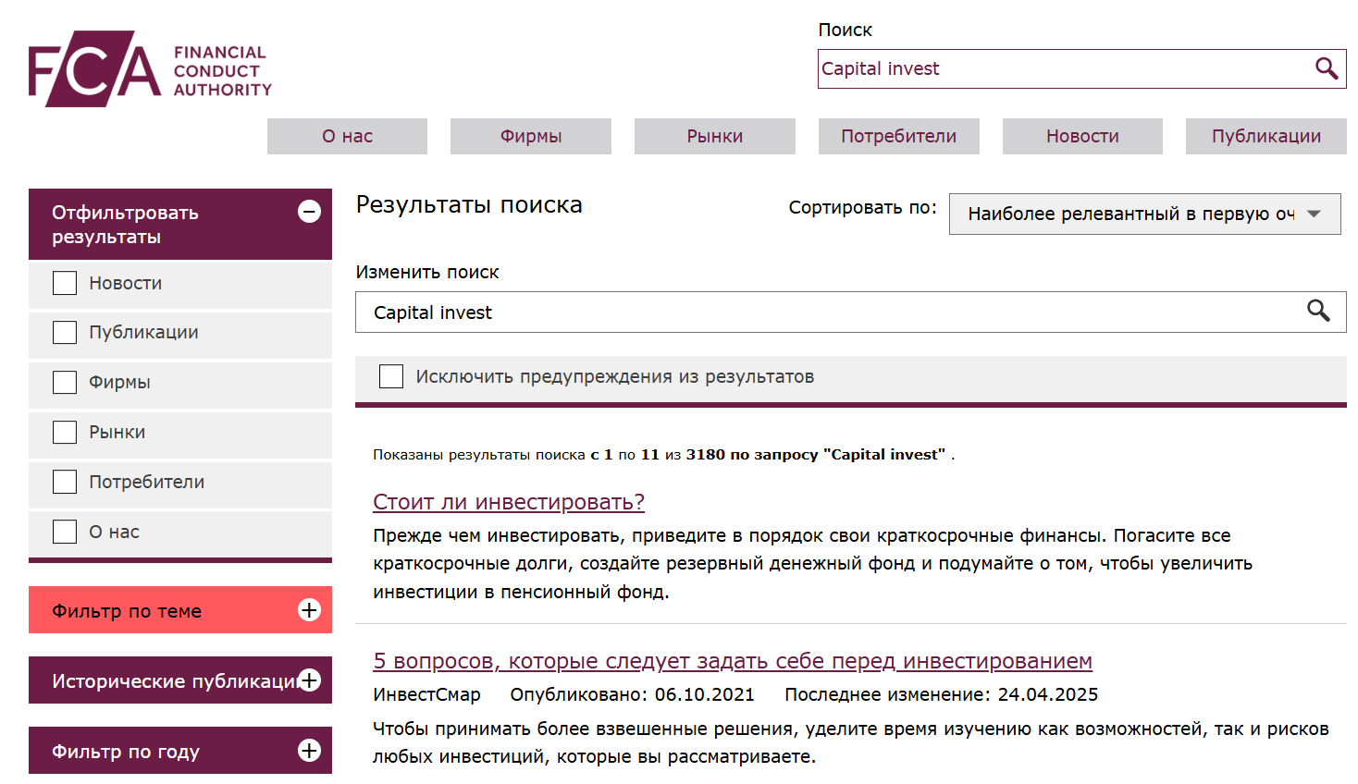1358x784 pixels.
Task: Enable the 'Фирмы' filter checkbox
Action: click(64, 382)
